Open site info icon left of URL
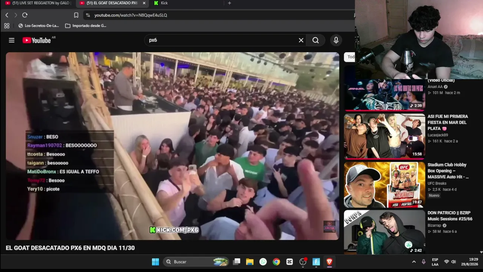Image resolution: width=483 pixels, height=272 pixels. [88, 15]
